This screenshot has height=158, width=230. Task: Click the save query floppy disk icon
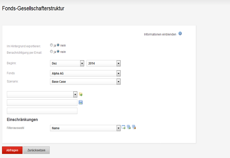point(81,102)
